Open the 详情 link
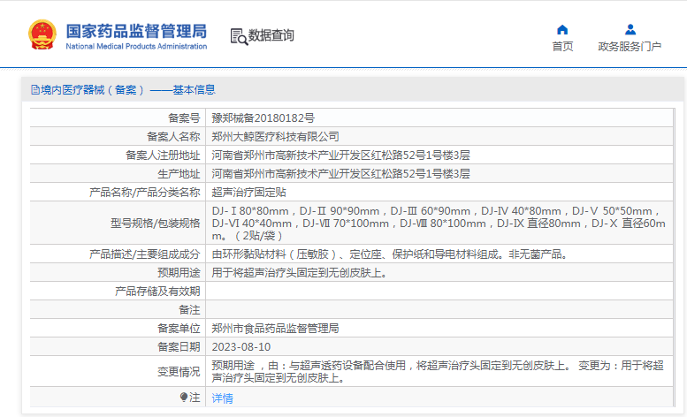This screenshot has height=417, width=687. (223, 398)
